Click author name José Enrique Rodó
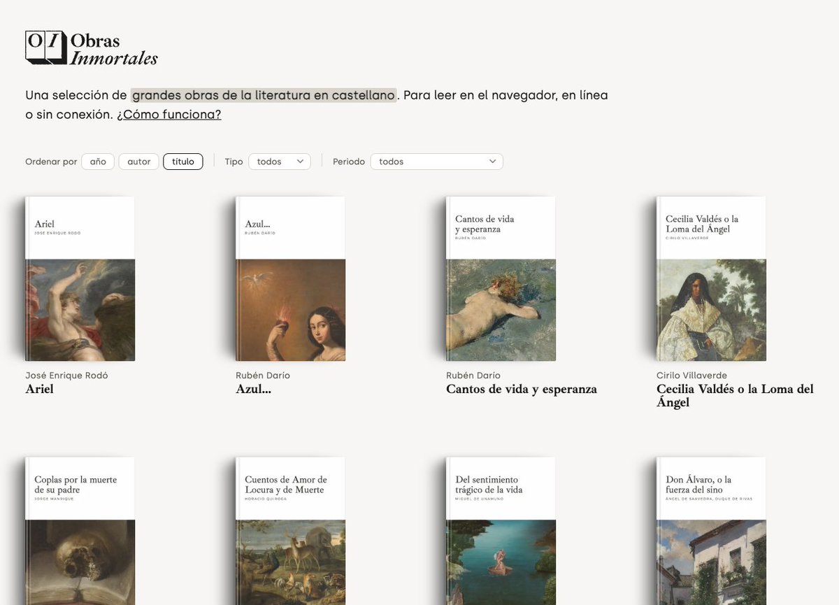The height and width of the screenshot is (605, 839). (x=66, y=376)
